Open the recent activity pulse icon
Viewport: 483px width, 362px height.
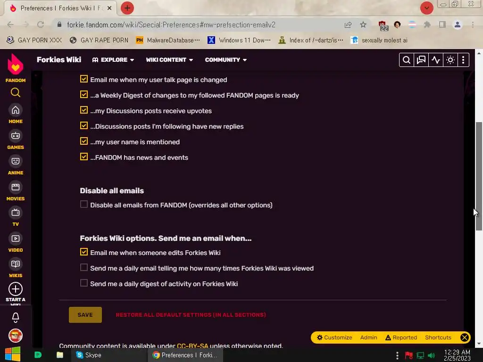coord(435,60)
